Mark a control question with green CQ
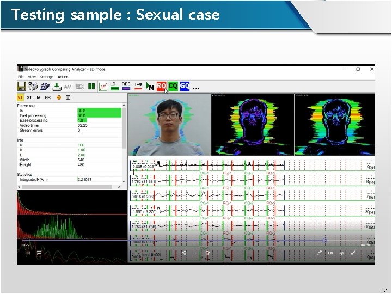Screen dimensions: 392x294 click(x=173, y=86)
